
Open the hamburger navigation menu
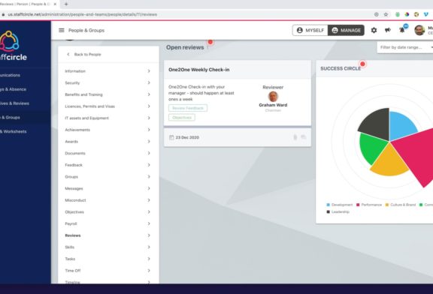[x=62, y=30]
